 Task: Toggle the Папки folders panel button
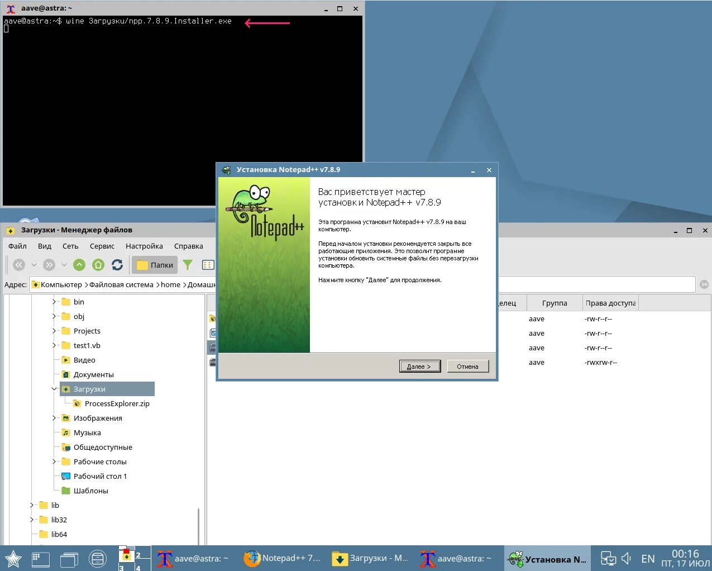[155, 265]
